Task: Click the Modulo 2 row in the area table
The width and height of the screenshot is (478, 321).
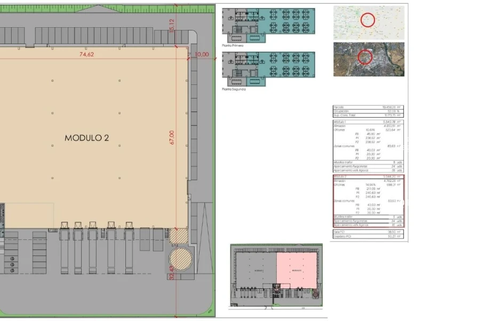Action: 368,176
